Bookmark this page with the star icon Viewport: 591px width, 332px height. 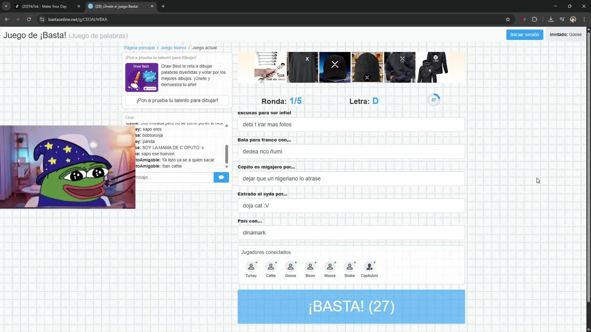pyautogui.click(x=508, y=19)
